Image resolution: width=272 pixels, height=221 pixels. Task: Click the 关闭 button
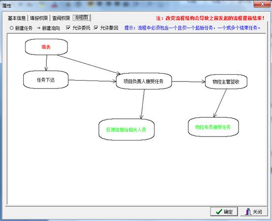254,212
